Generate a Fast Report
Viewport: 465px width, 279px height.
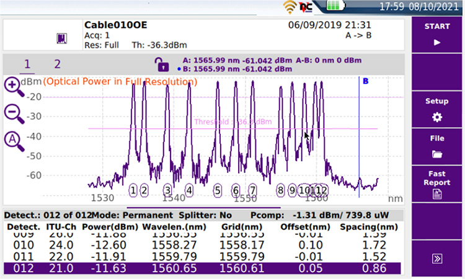coord(436,185)
